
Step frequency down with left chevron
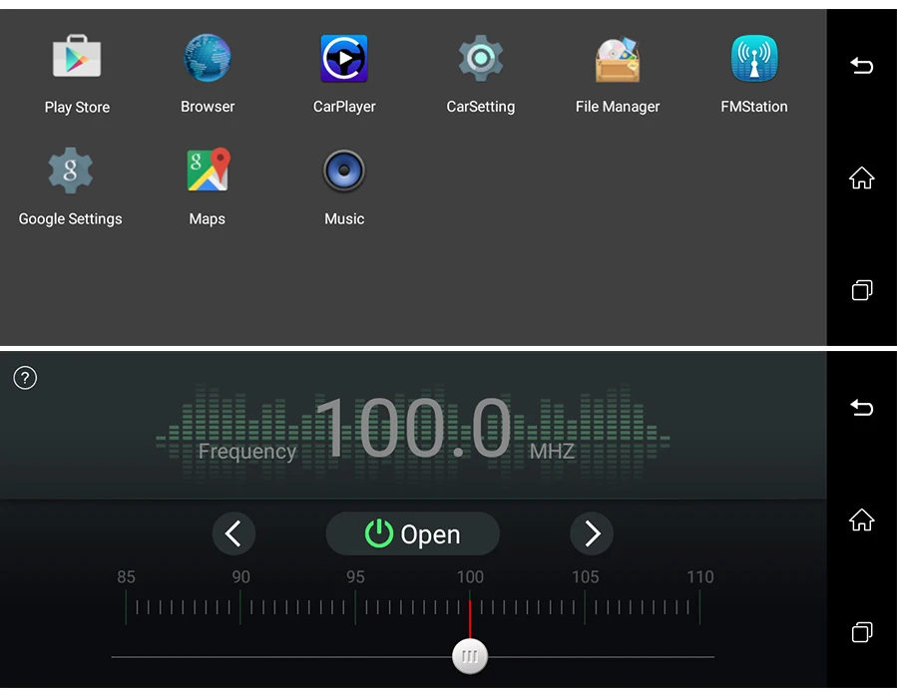tap(233, 533)
